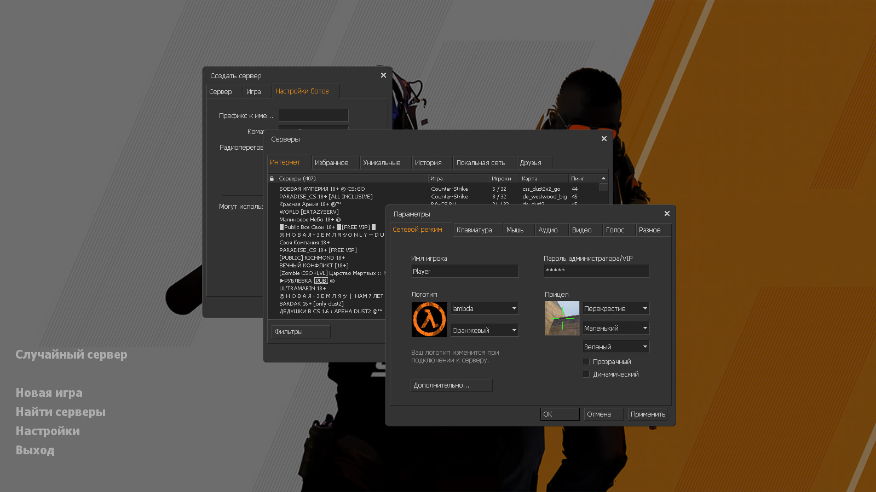
Task: Close the Параметры dialog
Action: [667, 214]
